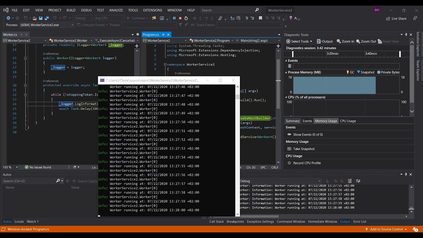Viewport: 423px width, 238px height.
Task: Open the Process dropdown showing WorkerService2.exe
Action: pyautogui.click(x=47, y=25)
